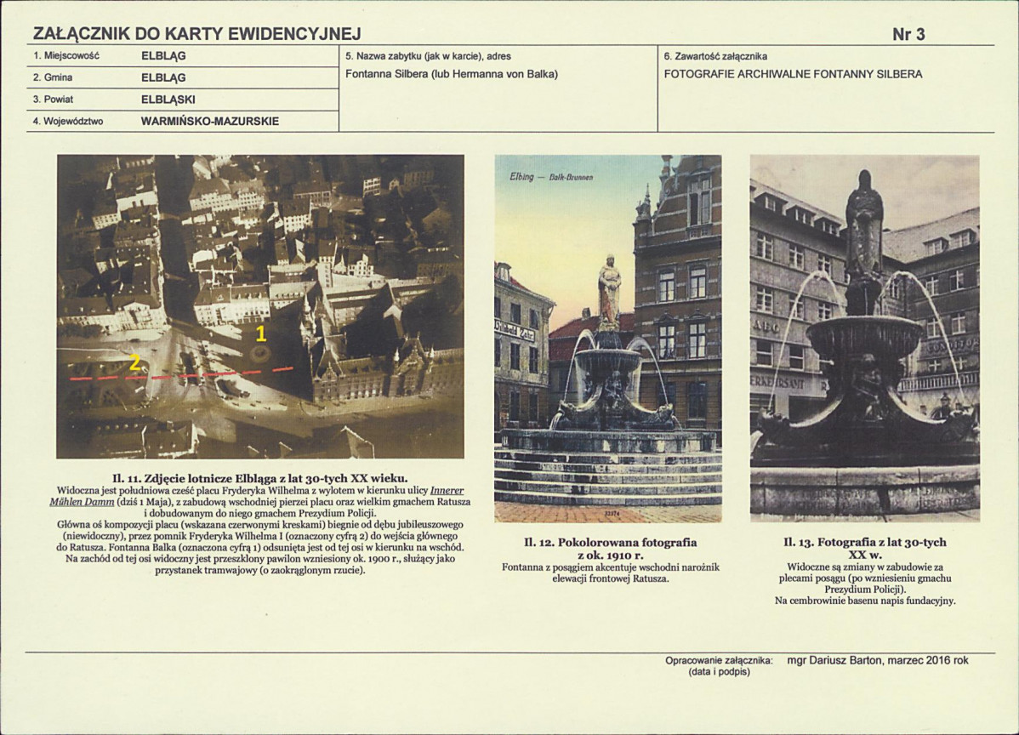Select the Miejscowość field value ELBLĄG
This screenshot has height=735, width=1019.
163,56
